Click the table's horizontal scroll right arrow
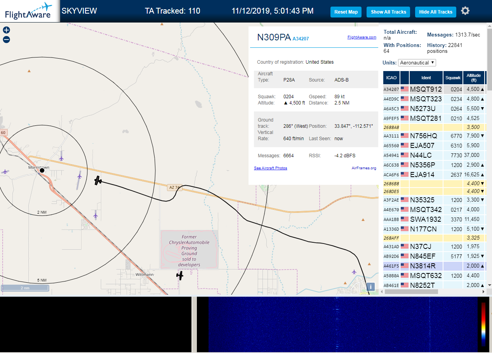Viewport: 492px width, 353px height. pyautogui.click(x=483, y=291)
